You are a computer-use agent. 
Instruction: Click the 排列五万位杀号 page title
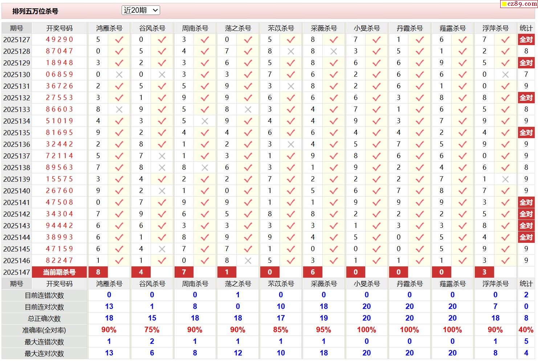tap(35, 11)
